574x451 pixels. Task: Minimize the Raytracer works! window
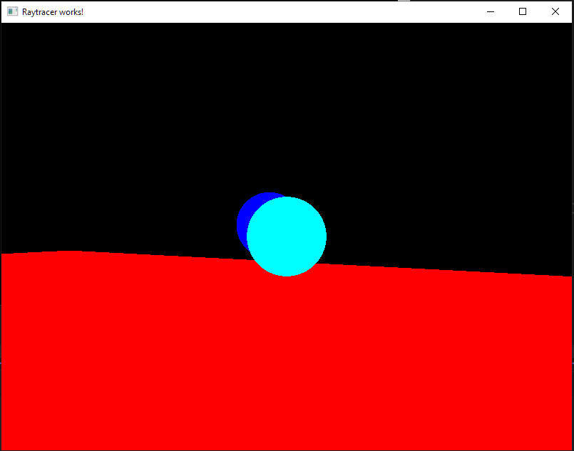491,12
